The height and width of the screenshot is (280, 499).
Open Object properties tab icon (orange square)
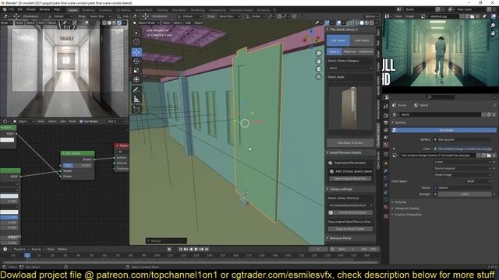coord(386,163)
